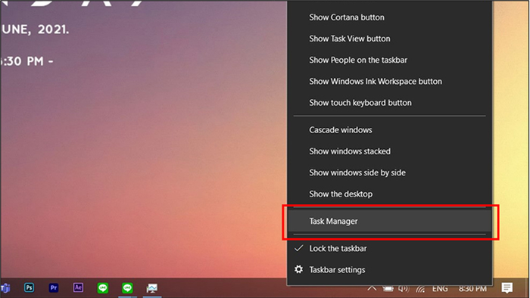This screenshot has width=530, height=298.
Task: Open the LINE icon beside the monitor app
Action: (127, 288)
